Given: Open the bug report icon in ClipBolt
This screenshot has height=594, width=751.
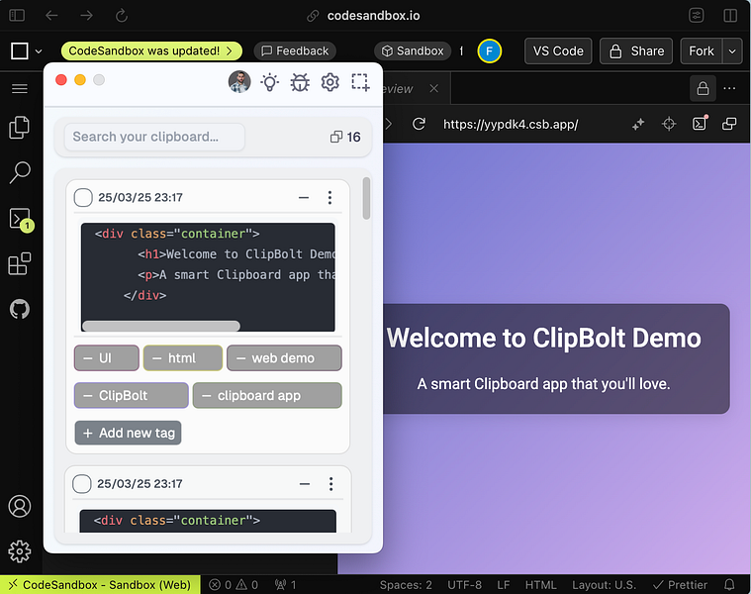Looking at the screenshot, I should pyautogui.click(x=300, y=82).
